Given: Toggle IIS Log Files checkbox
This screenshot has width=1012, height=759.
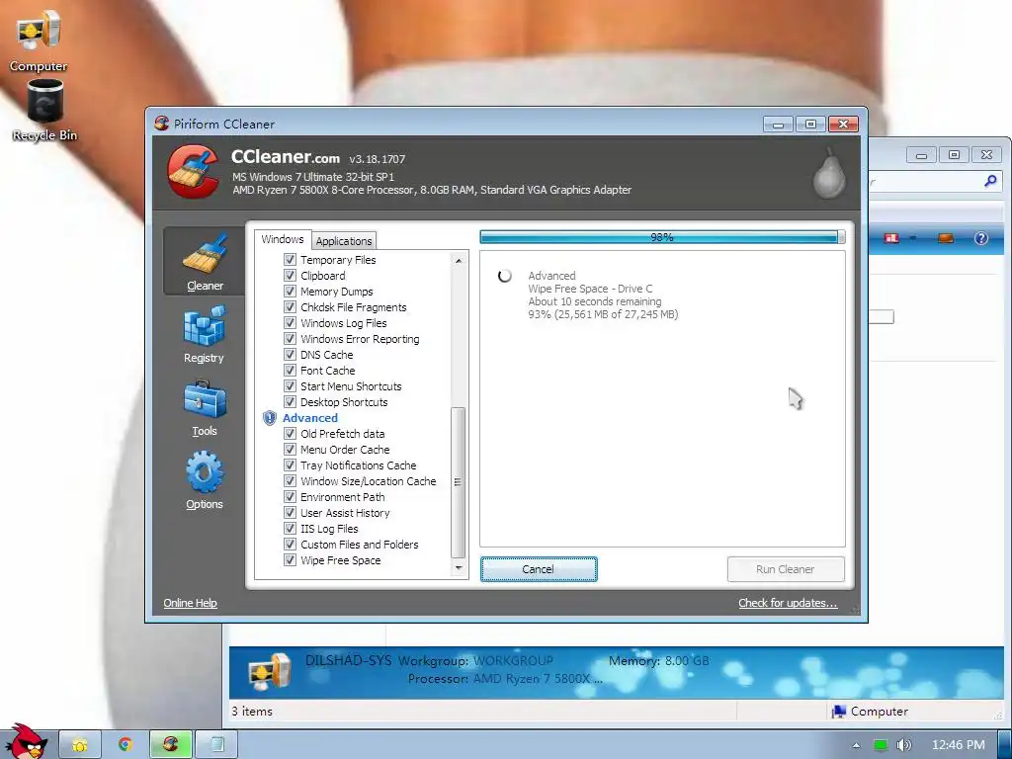Looking at the screenshot, I should (x=290, y=528).
